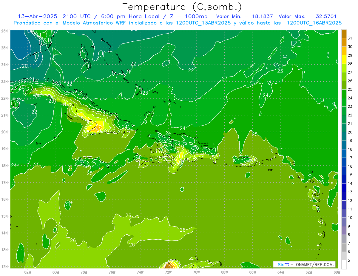Viewport: 358px width, 276px height.
Task: Click the dark blue swatch between 13 and 14
Action: 344,188
